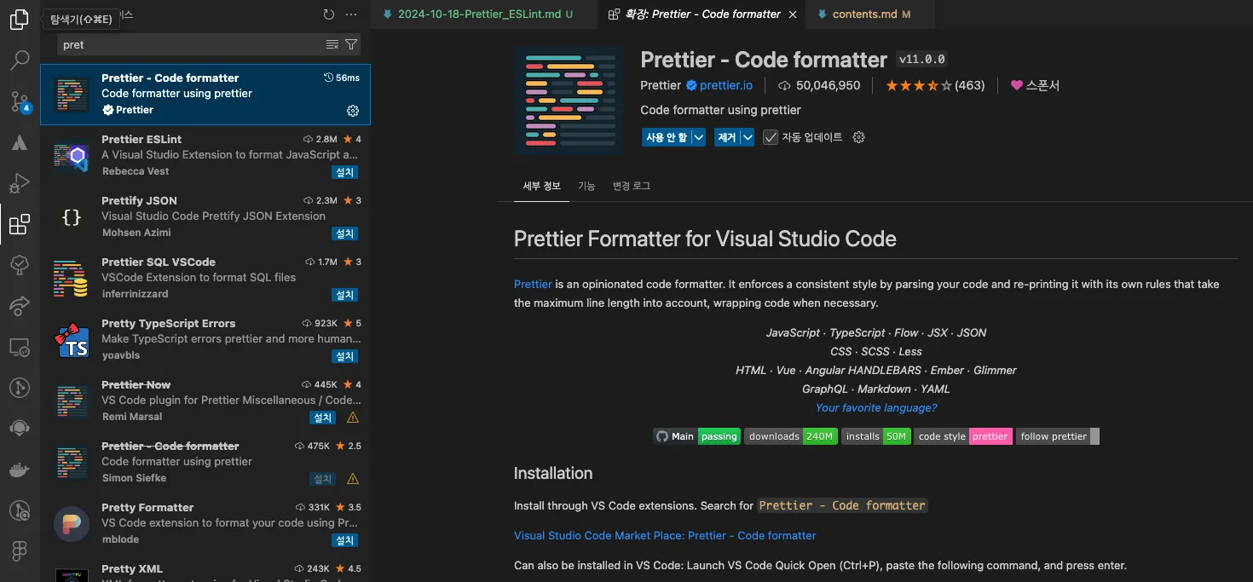1253x582 pixels.
Task: Open the GitHub headset icon view
Action: 19,429
